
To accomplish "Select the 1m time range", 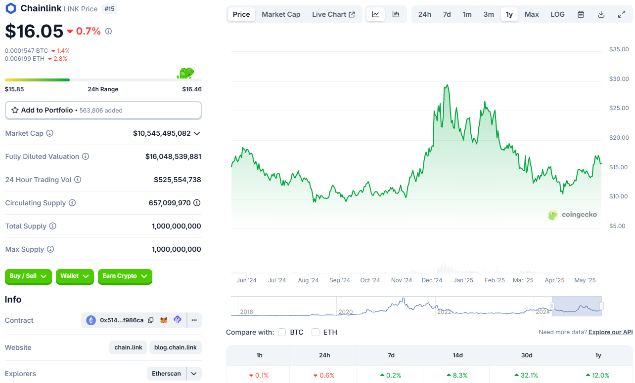I will pos(467,14).
